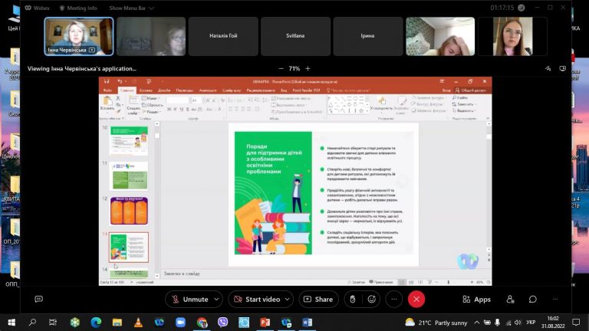
Task: Toggle Start video button
Action: click(258, 299)
